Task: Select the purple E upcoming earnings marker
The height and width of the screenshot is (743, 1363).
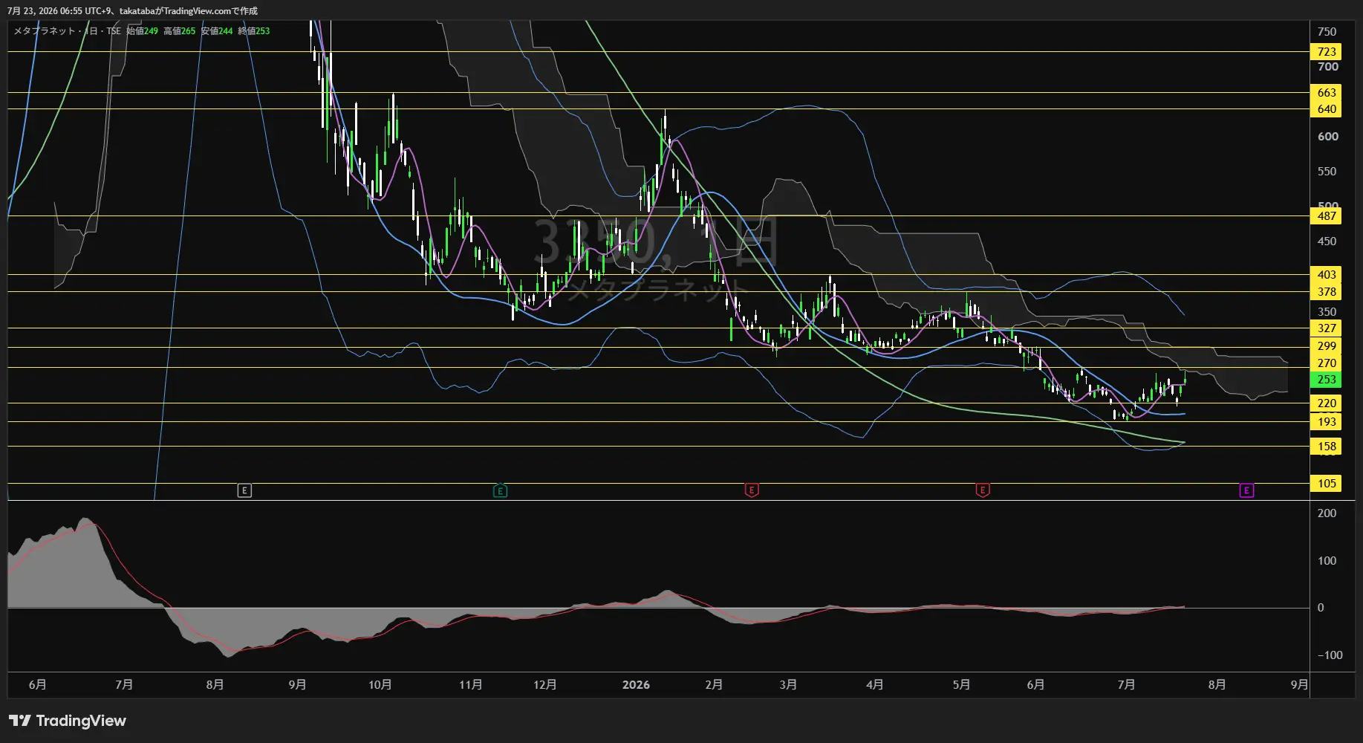Action: click(x=1246, y=490)
